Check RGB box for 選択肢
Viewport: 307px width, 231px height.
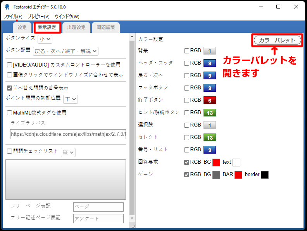click(x=186, y=125)
